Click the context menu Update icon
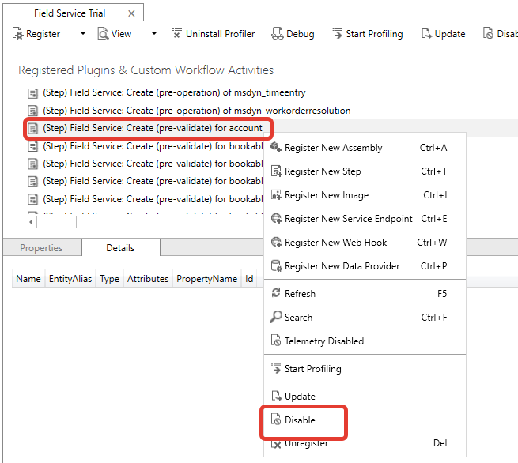518x463 pixels. click(x=276, y=396)
